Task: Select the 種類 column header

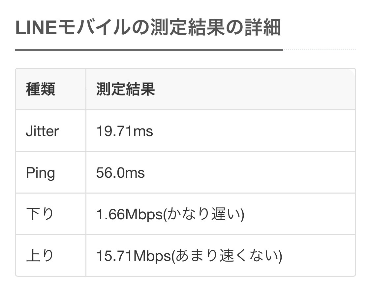Action: pos(41,89)
